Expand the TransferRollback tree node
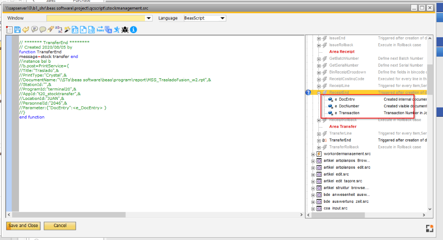 pos(319,147)
